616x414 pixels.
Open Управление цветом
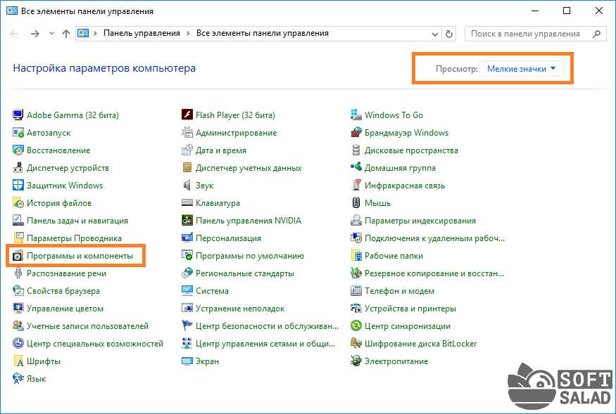pos(65,309)
